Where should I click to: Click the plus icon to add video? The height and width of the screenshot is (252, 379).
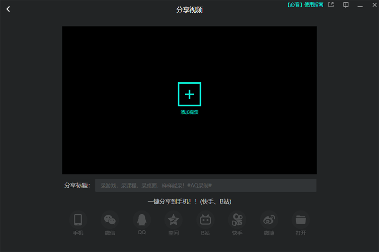pyautogui.click(x=189, y=94)
